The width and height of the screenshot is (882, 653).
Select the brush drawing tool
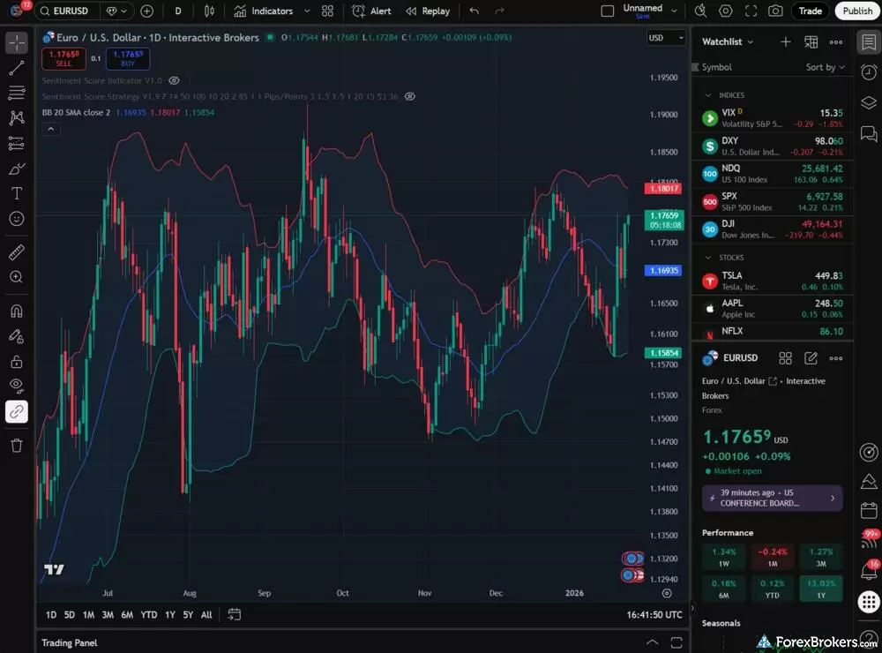[x=17, y=169]
